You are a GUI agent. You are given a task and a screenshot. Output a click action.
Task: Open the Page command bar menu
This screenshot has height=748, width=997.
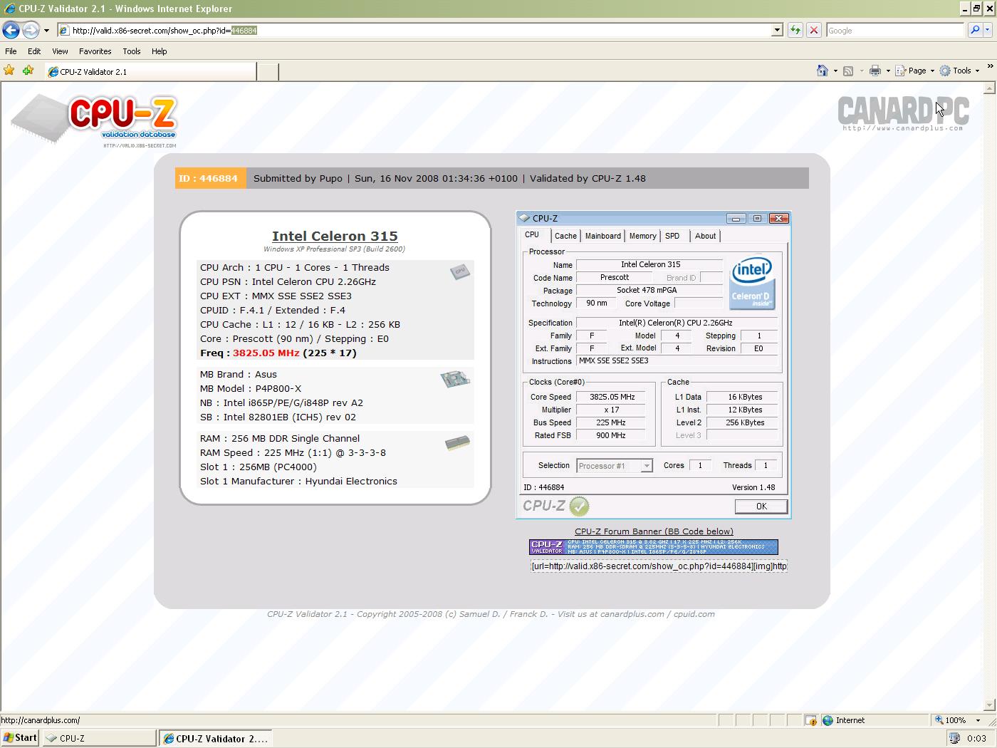[914, 71]
